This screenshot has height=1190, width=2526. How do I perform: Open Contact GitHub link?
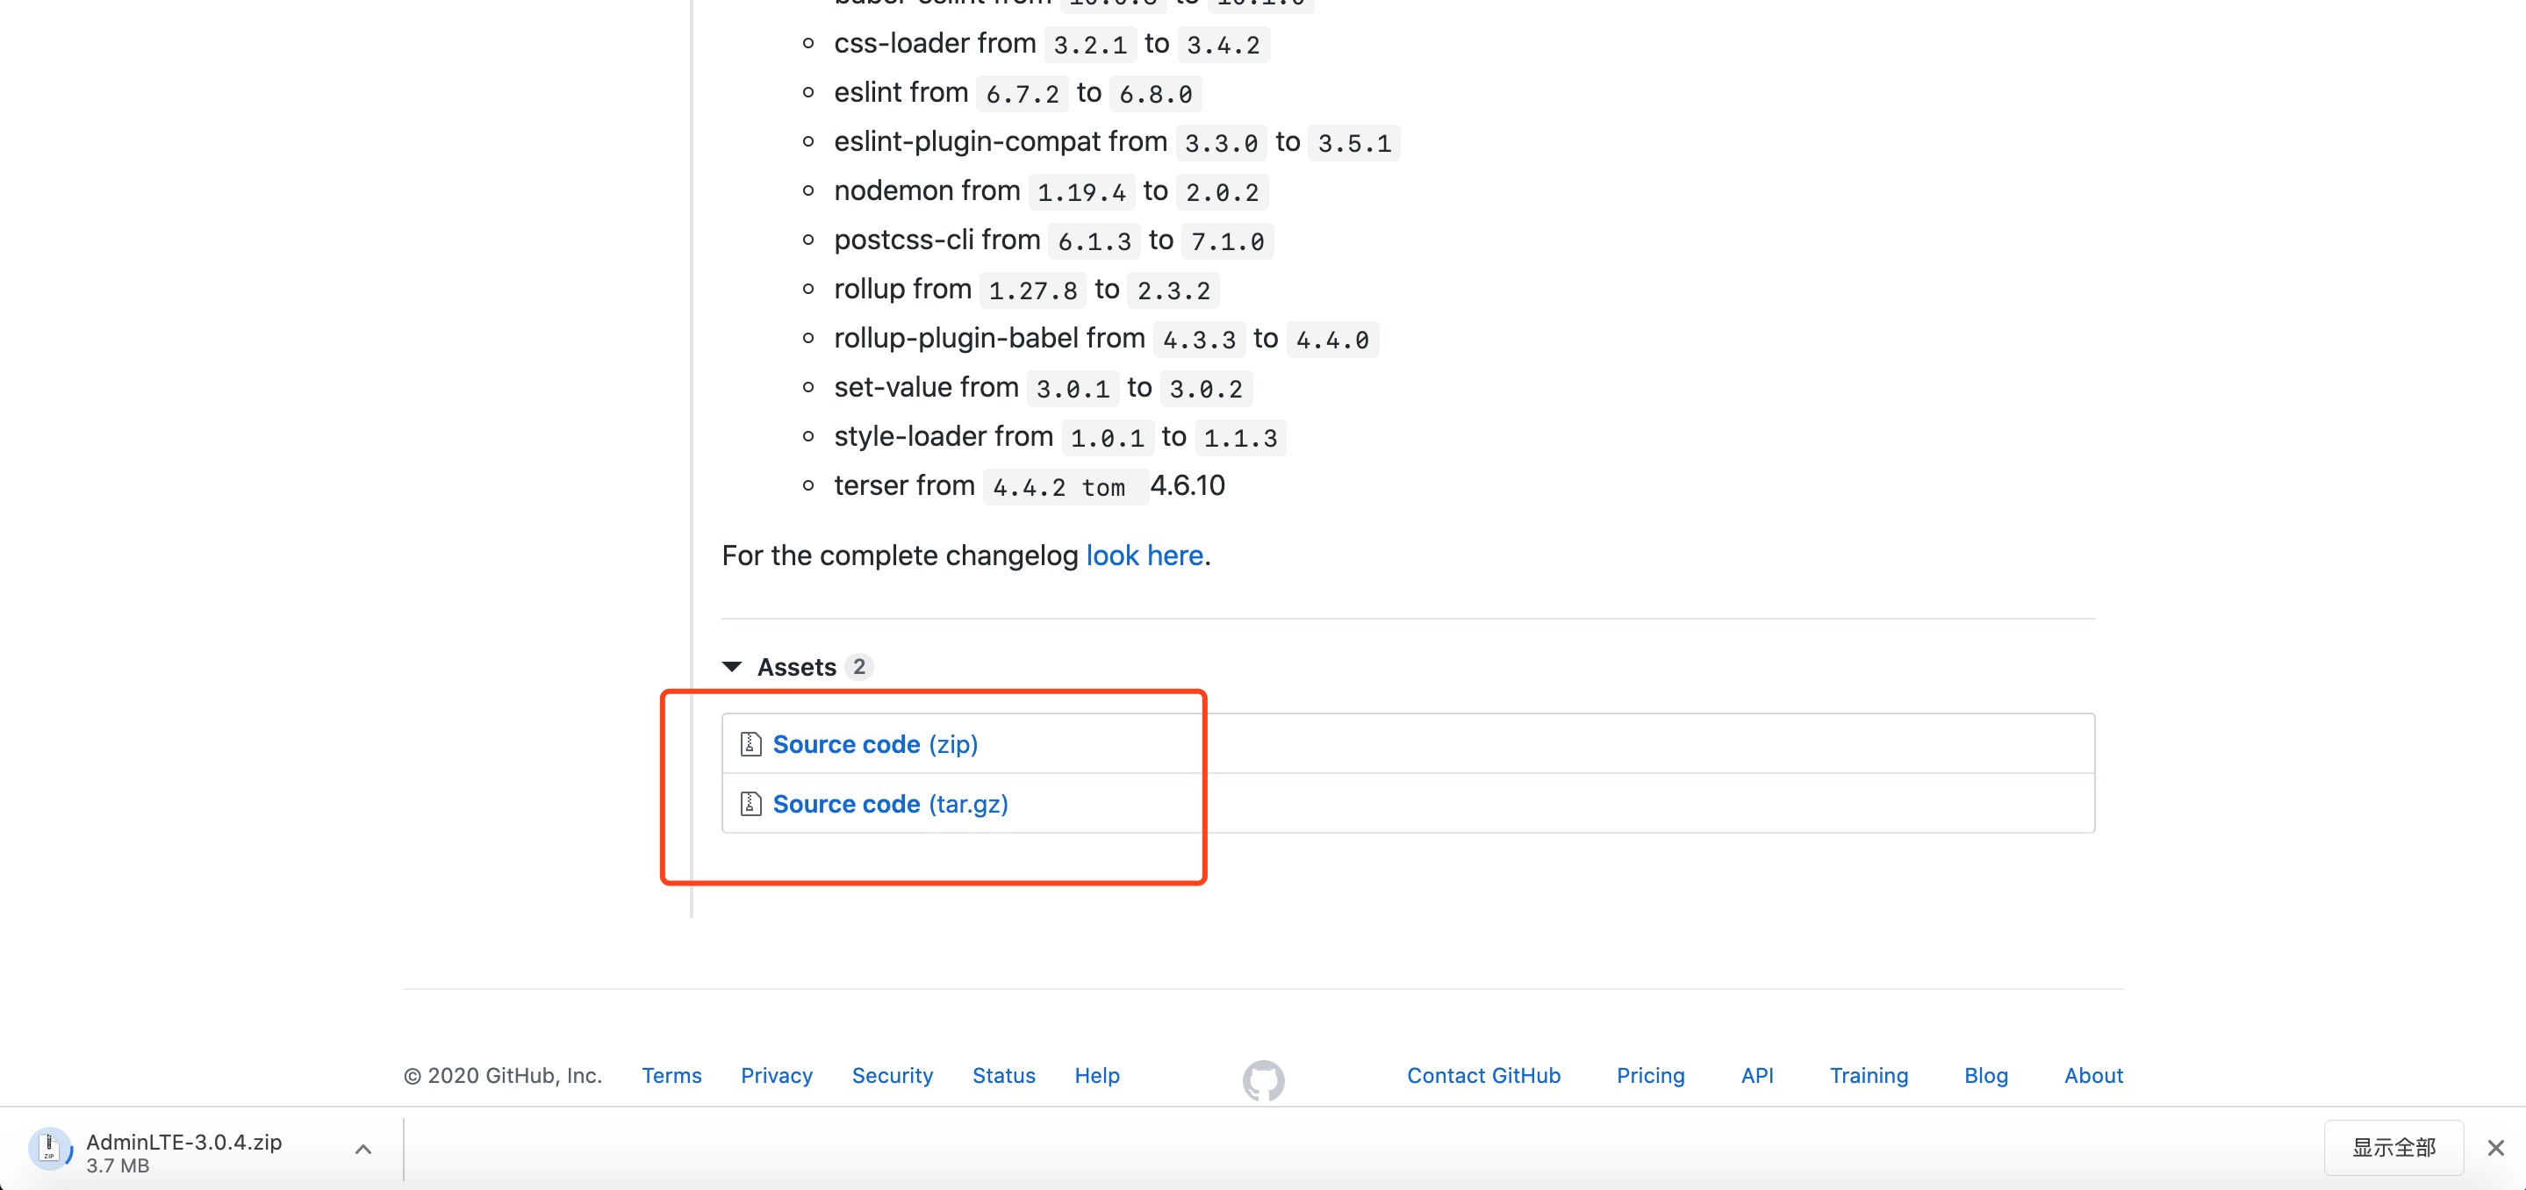point(1483,1075)
